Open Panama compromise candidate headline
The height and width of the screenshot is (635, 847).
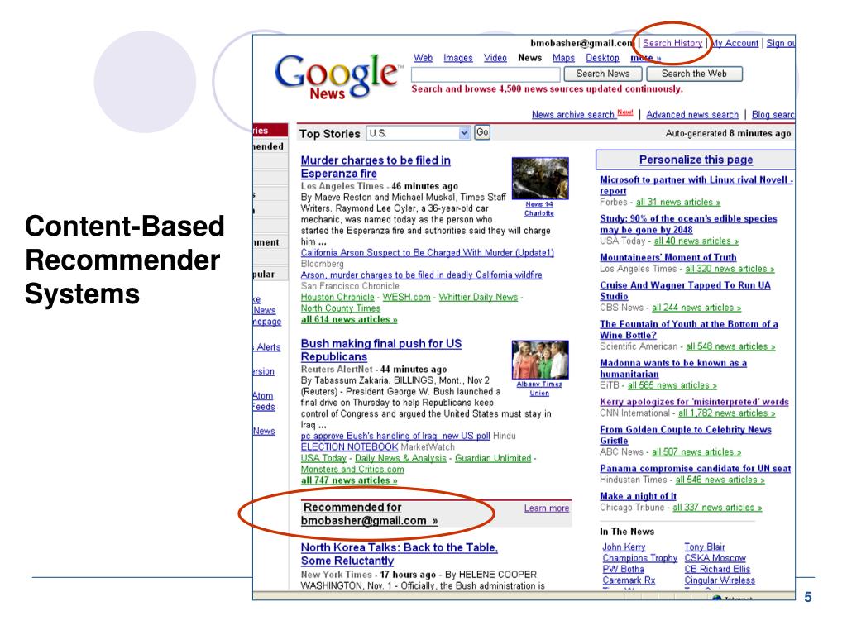[x=695, y=469]
